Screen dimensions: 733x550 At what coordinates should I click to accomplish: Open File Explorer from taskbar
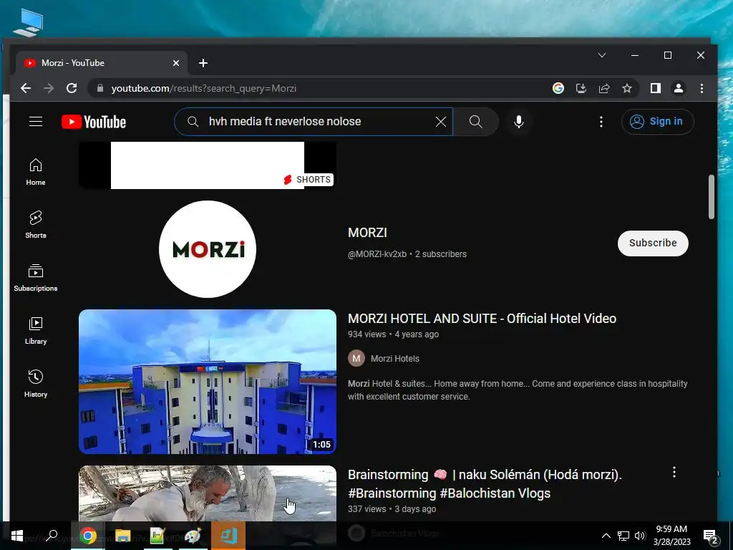pos(122,536)
